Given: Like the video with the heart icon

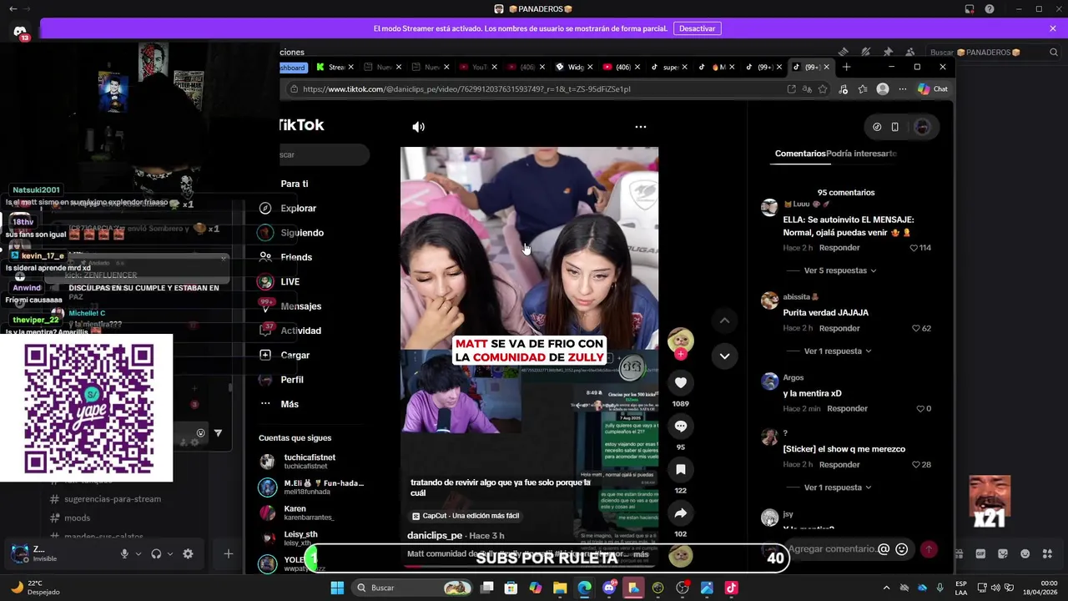Looking at the screenshot, I should pyautogui.click(x=681, y=382).
